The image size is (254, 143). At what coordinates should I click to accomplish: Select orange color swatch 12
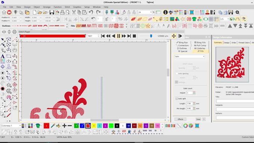click(x=140, y=126)
